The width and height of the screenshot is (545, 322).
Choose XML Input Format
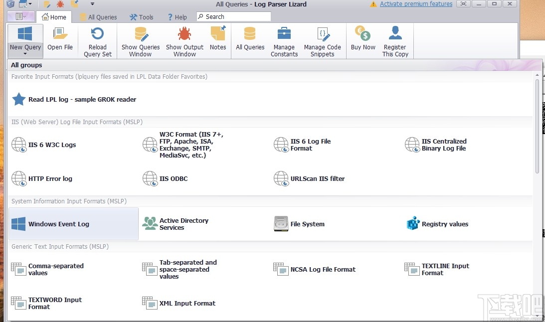pos(205,303)
